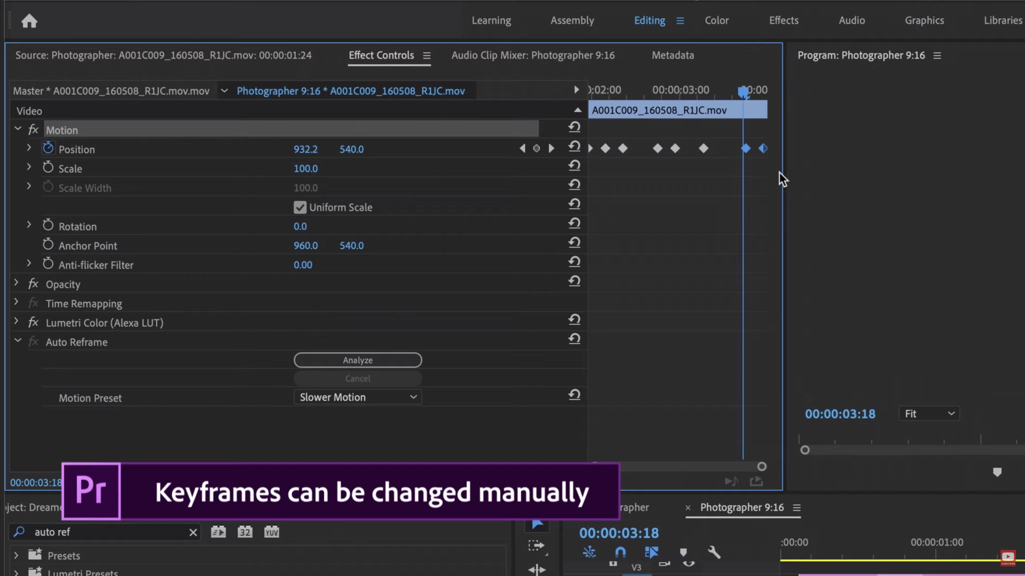Expand the Time Remapping properties
1025x576 pixels.
point(16,302)
